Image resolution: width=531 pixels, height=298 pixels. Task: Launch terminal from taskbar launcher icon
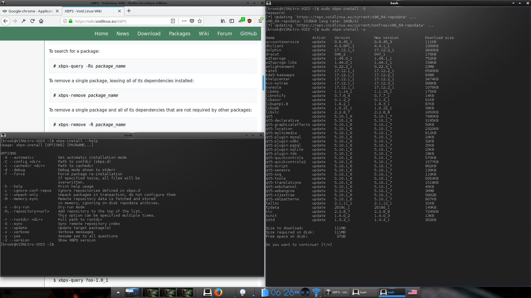207,292
